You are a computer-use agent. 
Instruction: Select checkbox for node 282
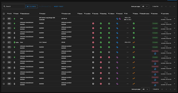[x=4, y=84]
